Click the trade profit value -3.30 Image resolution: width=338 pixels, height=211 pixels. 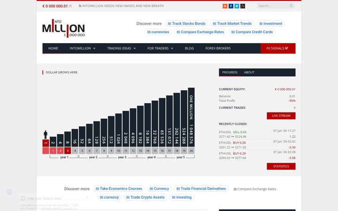click(x=292, y=147)
